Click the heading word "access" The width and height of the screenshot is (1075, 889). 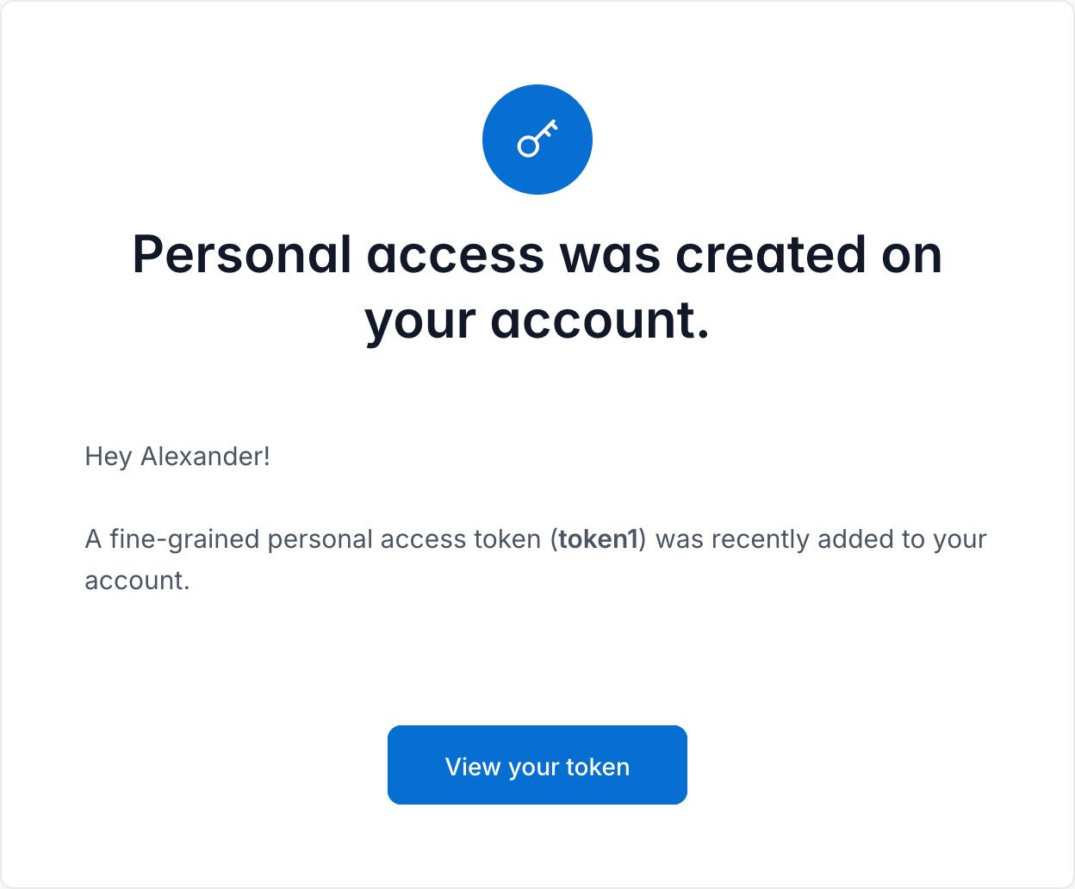click(x=456, y=255)
